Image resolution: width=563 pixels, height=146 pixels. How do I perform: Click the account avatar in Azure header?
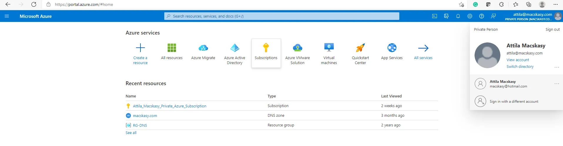(x=558, y=16)
